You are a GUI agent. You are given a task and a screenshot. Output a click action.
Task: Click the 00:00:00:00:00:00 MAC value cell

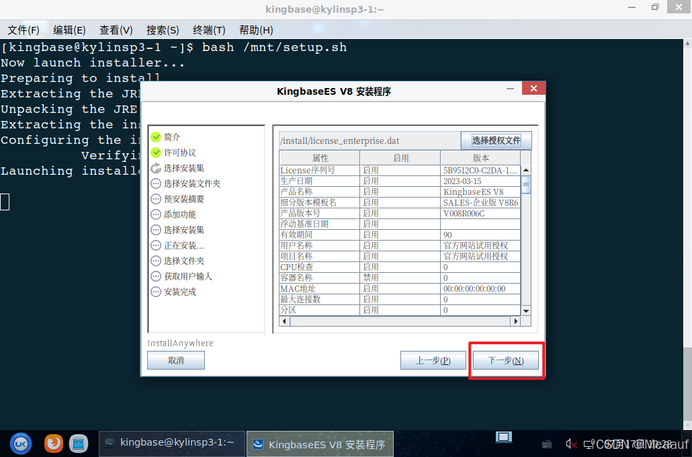click(x=480, y=288)
